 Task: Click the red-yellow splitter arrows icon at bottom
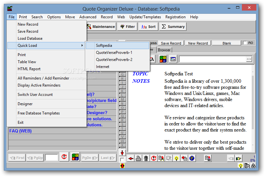[122, 166]
